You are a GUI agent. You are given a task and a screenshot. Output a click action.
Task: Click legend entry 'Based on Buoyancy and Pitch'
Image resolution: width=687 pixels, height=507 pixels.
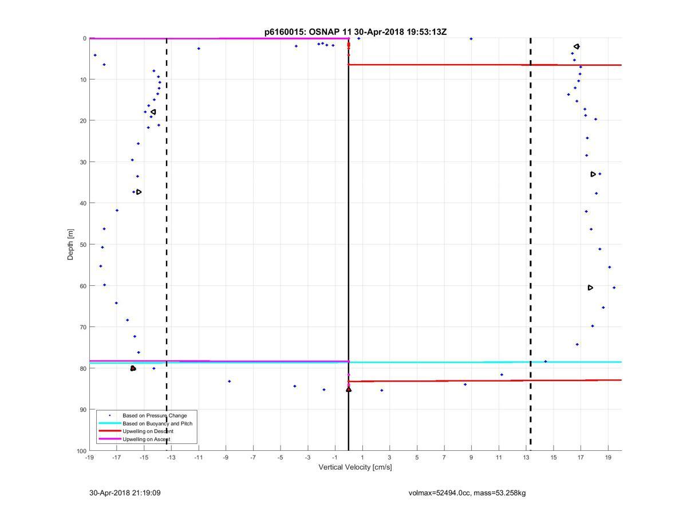157,423
